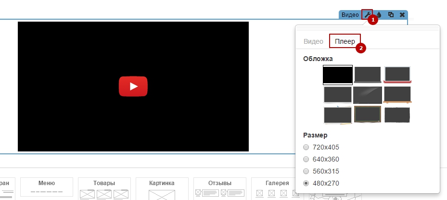Click the Видео block label tab
Image resolution: width=447 pixels, height=200 pixels.
(x=350, y=15)
